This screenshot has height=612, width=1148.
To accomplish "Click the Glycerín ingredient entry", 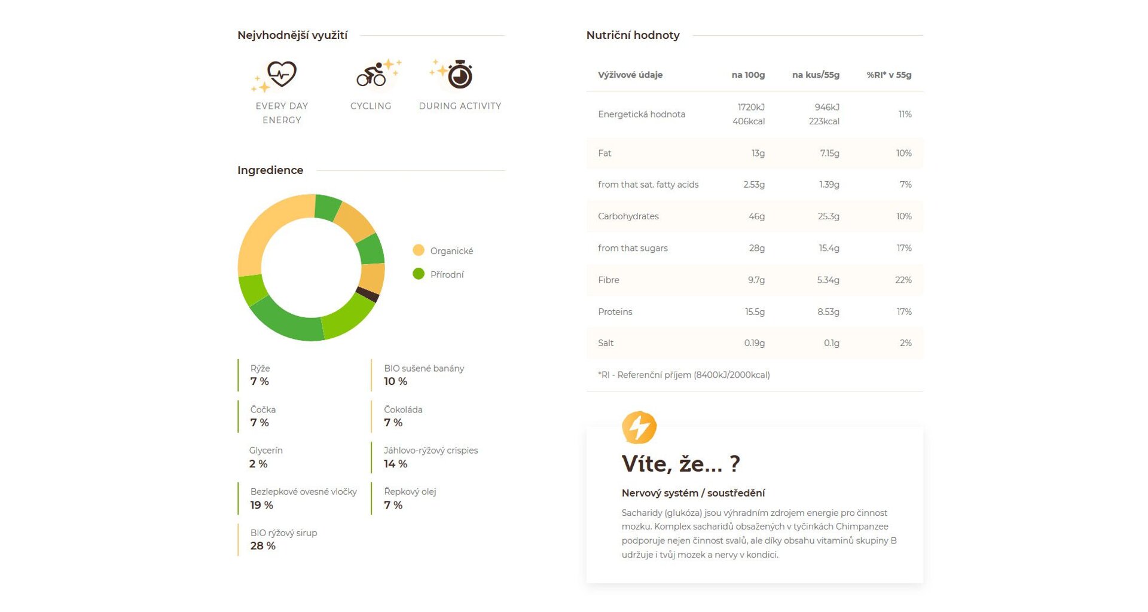I will (x=265, y=457).
